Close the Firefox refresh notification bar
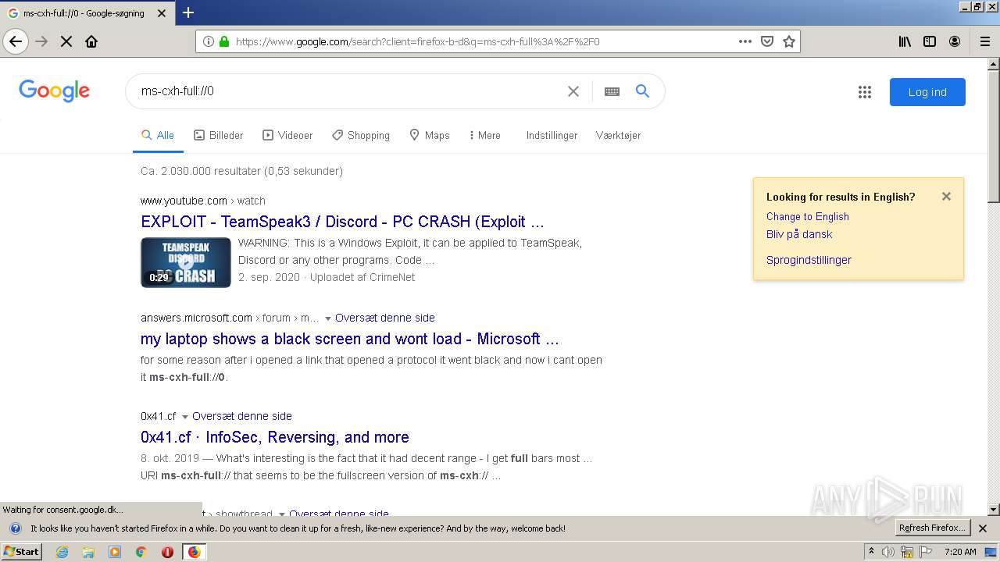This screenshot has width=1000, height=562. pos(983,528)
